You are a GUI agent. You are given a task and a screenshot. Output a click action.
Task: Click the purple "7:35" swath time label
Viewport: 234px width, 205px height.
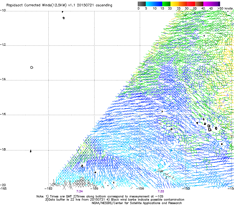tap(161, 191)
